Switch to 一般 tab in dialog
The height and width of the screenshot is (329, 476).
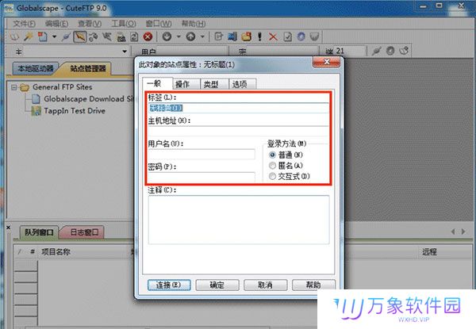click(158, 84)
